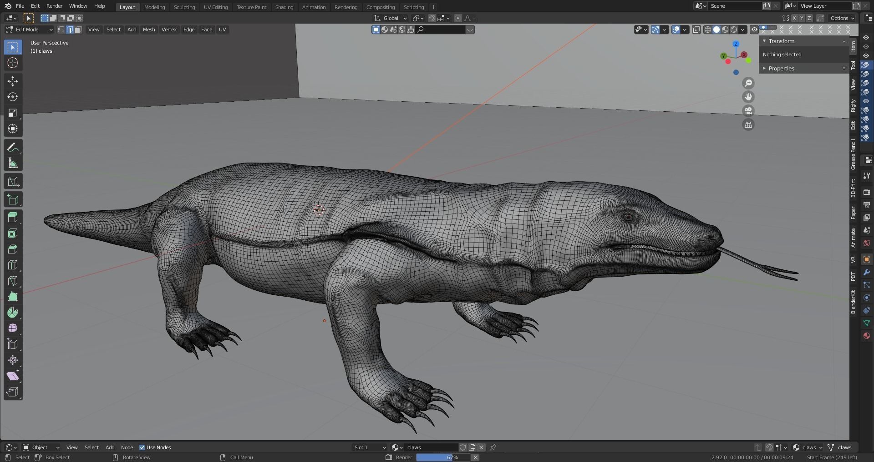Image resolution: width=874 pixels, height=462 pixels.
Task: Toggle the snapping magnet
Action: coord(432,18)
